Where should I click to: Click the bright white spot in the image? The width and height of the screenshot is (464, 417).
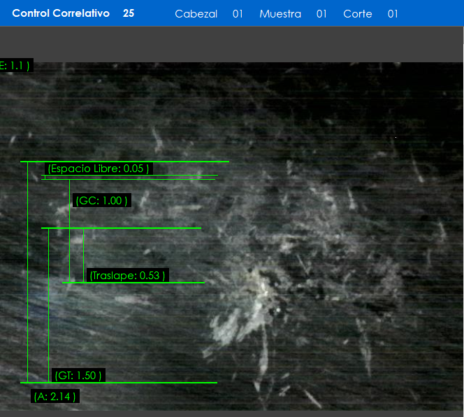point(264,285)
